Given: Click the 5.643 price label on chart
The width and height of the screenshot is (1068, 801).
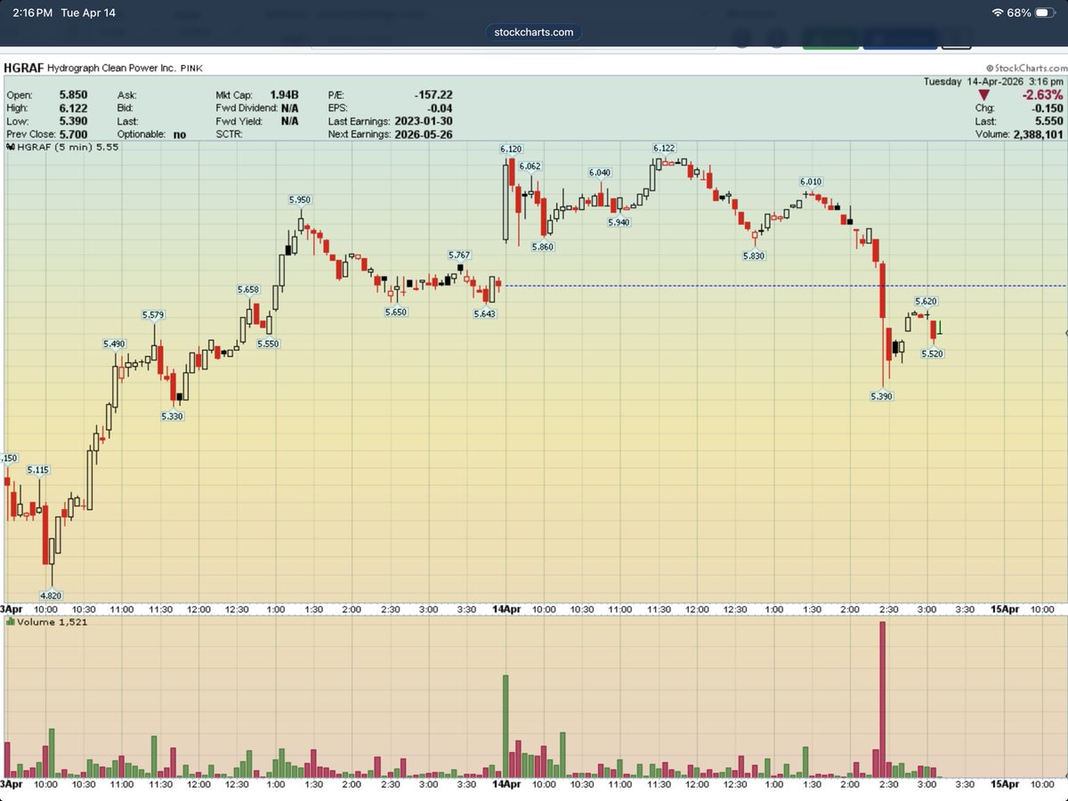Looking at the screenshot, I should pyautogui.click(x=485, y=313).
